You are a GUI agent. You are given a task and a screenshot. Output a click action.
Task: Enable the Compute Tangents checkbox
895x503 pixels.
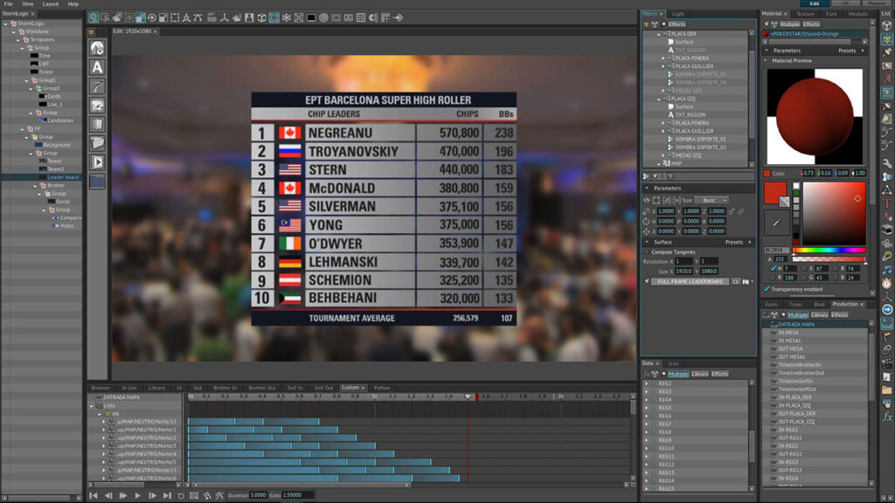point(646,251)
